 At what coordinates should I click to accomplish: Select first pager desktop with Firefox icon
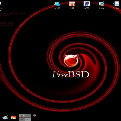point(22,116)
